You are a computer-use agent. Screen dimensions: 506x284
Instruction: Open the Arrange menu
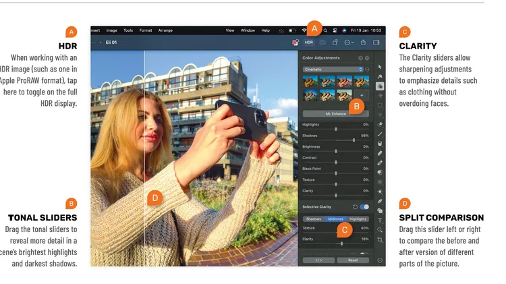click(165, 30)
